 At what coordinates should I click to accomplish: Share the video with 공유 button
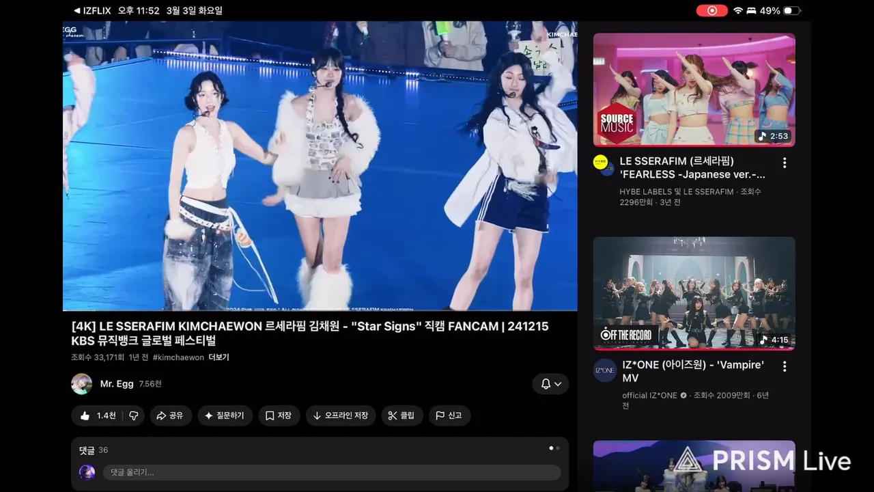[169, 415]
